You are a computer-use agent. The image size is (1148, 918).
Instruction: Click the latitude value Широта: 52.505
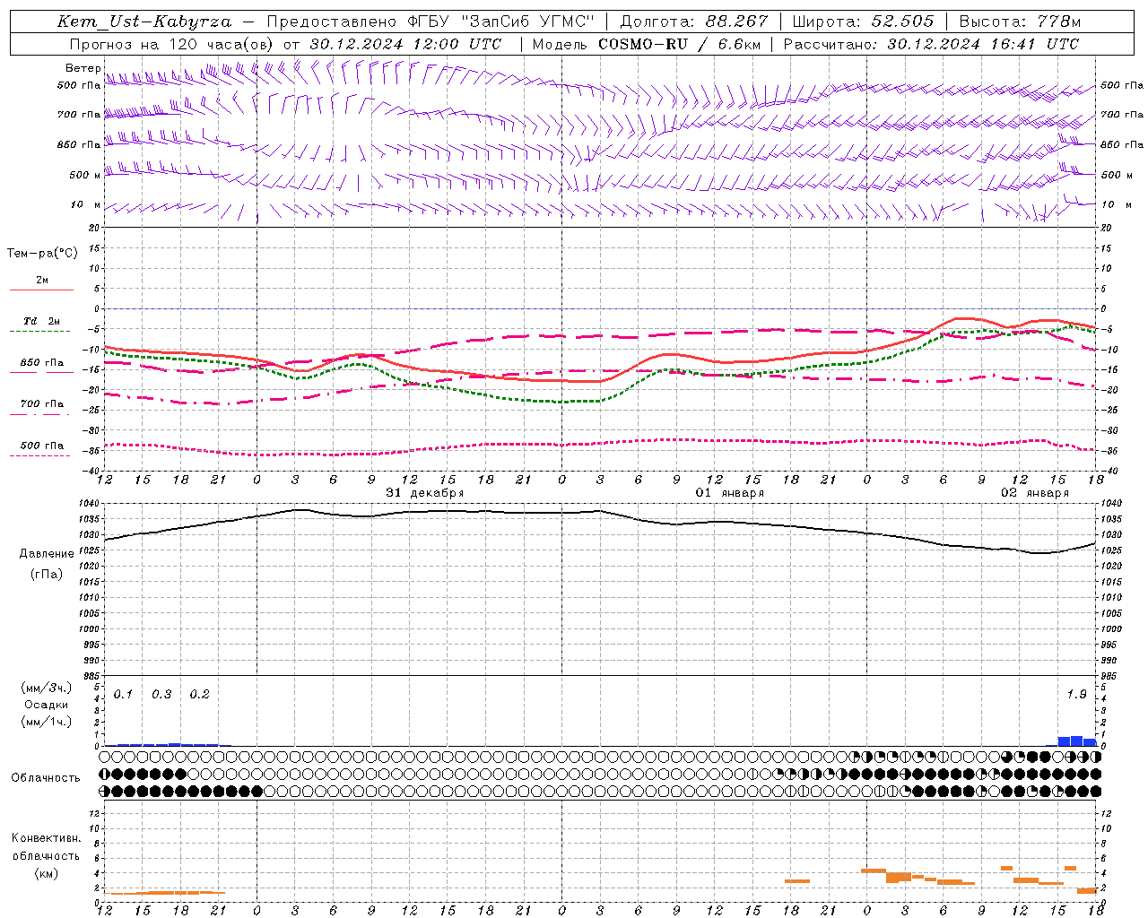[863, 22]
